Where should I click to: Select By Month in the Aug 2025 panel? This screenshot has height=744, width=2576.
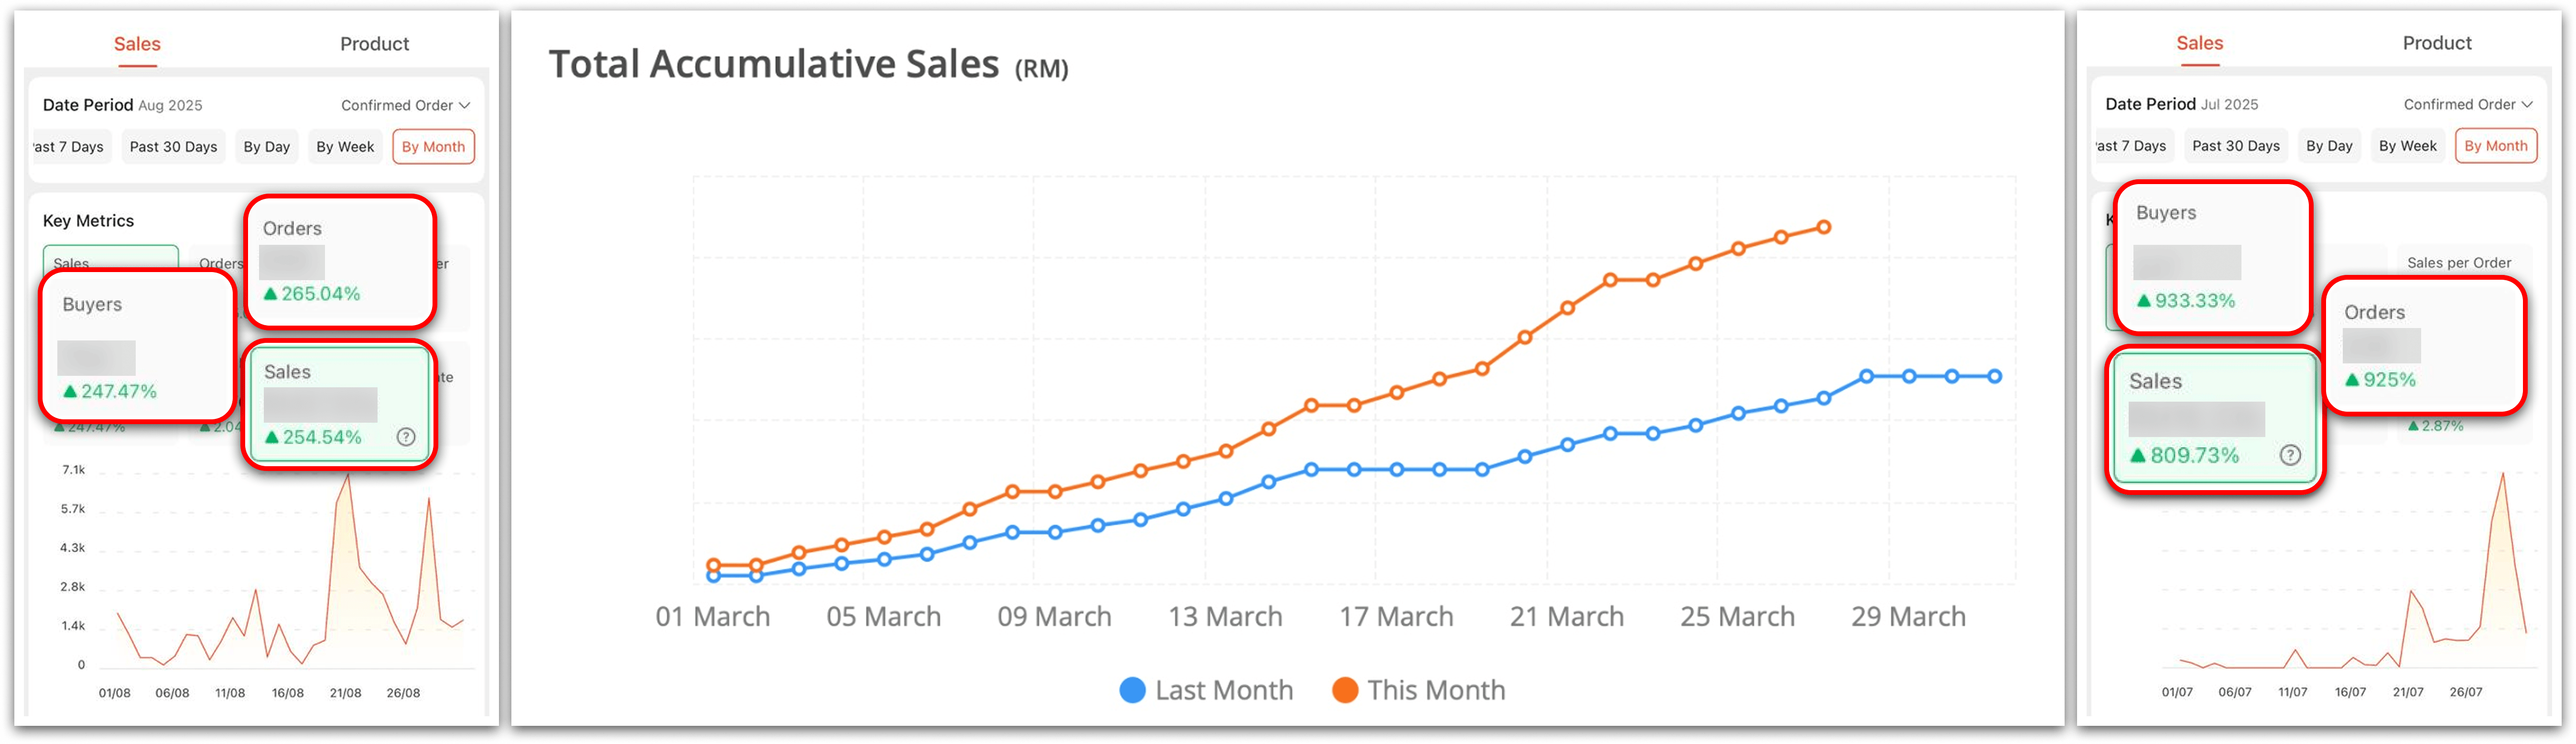coord(433,147)
